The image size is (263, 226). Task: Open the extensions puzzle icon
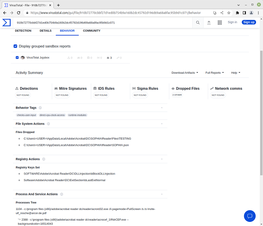[238, 13]
